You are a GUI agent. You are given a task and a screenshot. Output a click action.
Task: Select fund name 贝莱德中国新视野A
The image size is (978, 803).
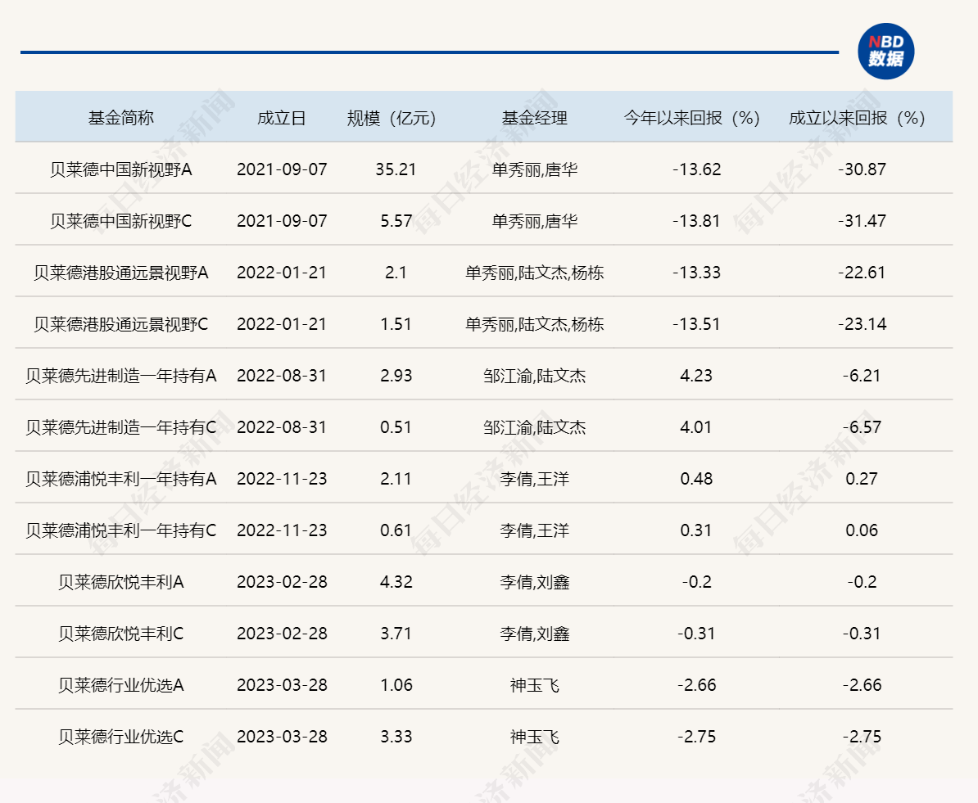(x=121, y=169)
